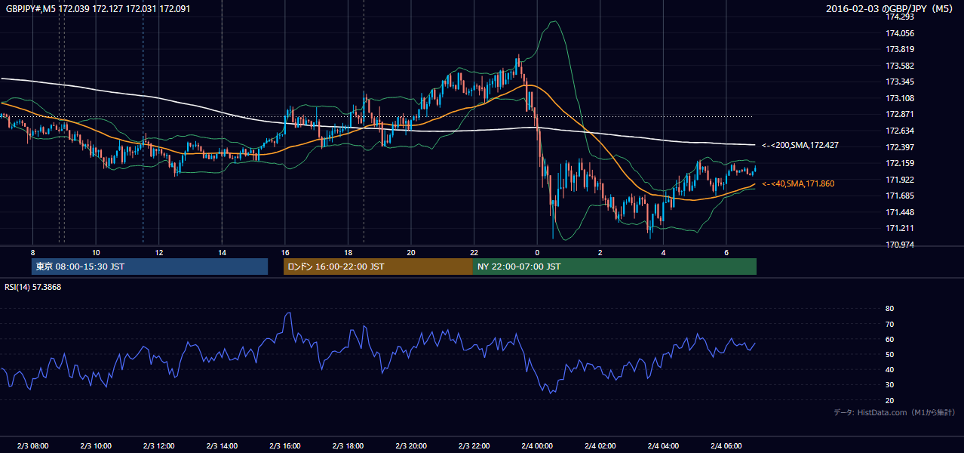The image size is (964, 453).
Task: Click the 172.871 price axis label
Action: [x=901, y=114]
